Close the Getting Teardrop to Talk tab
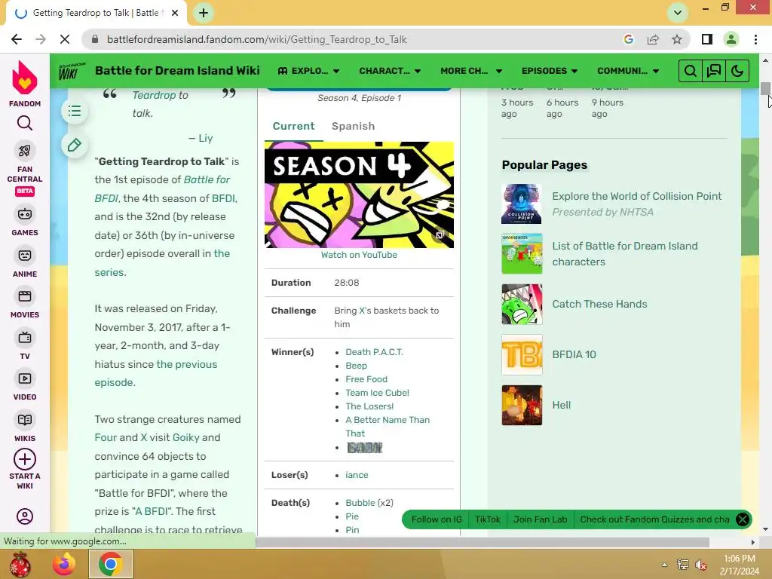Image resolution: width=772 pixels, height=579 pixels. pos(175,13)
